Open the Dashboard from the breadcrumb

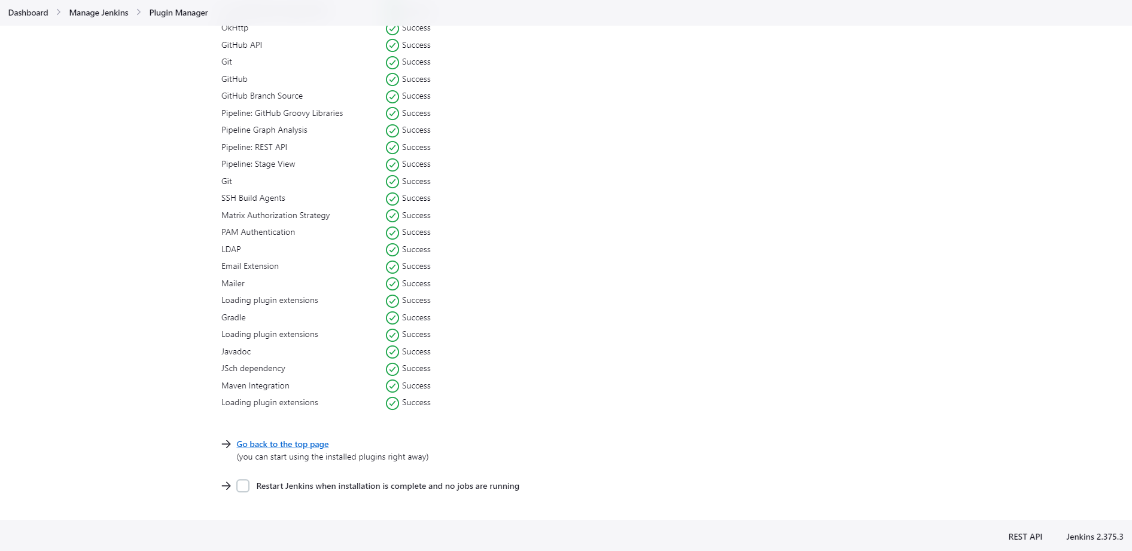pyautogui.click(x=28, y=12)
